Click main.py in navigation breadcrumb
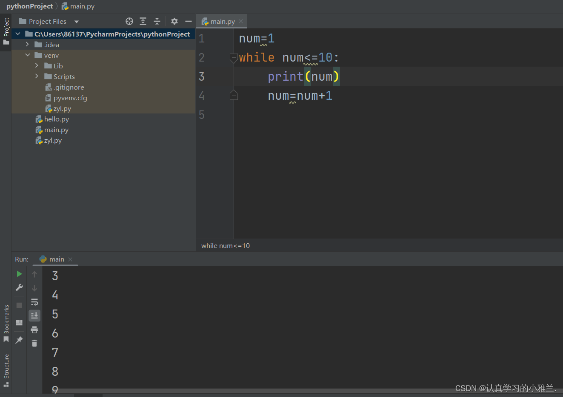The height and width of the screenshot is (397, 563). [78, 6]
